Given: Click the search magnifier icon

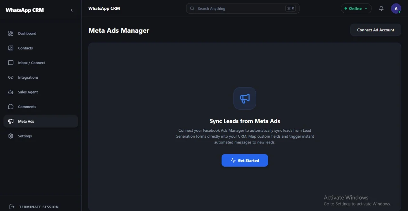Looking at the screenshot, I should tap(192, 9).
